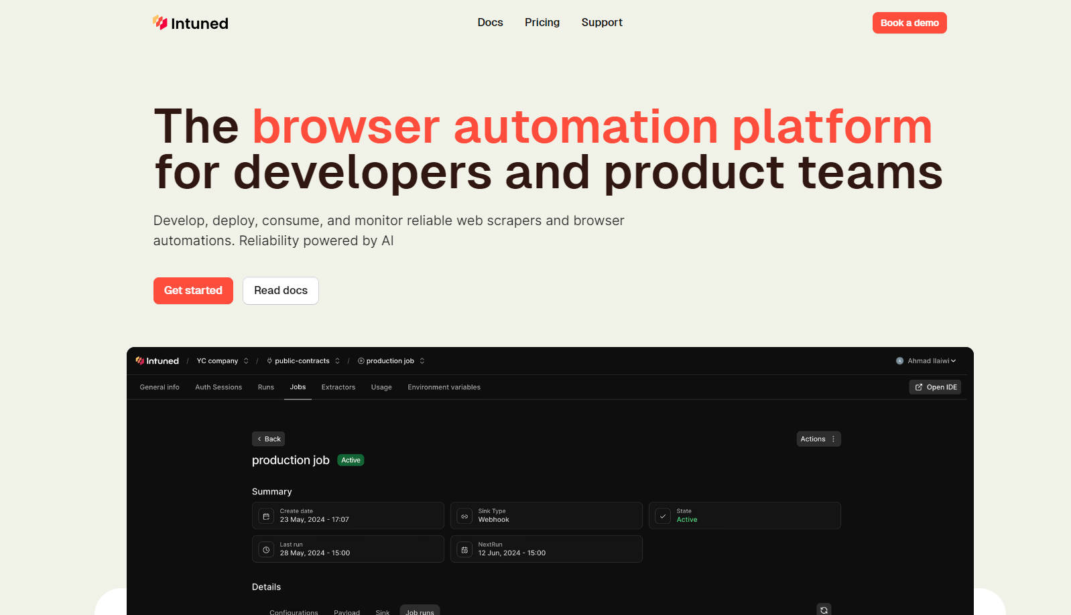Click the refresh icon in Details section
1071x615 pixels.
(824, 610)
